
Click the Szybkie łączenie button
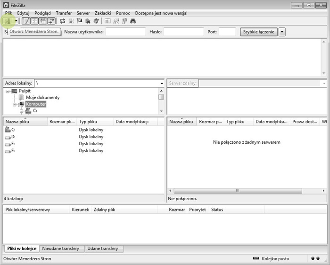tap(259, 32)
